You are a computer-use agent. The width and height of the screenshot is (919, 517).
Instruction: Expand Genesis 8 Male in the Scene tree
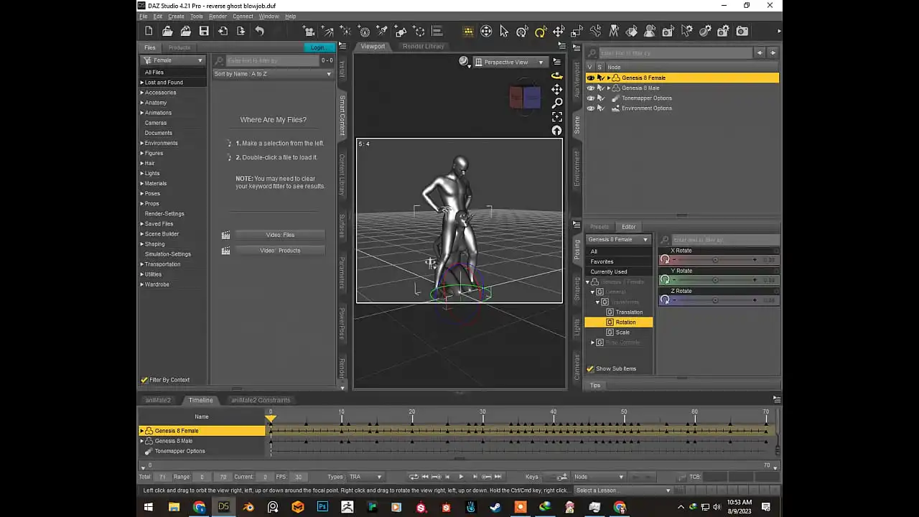coord(609,88)
